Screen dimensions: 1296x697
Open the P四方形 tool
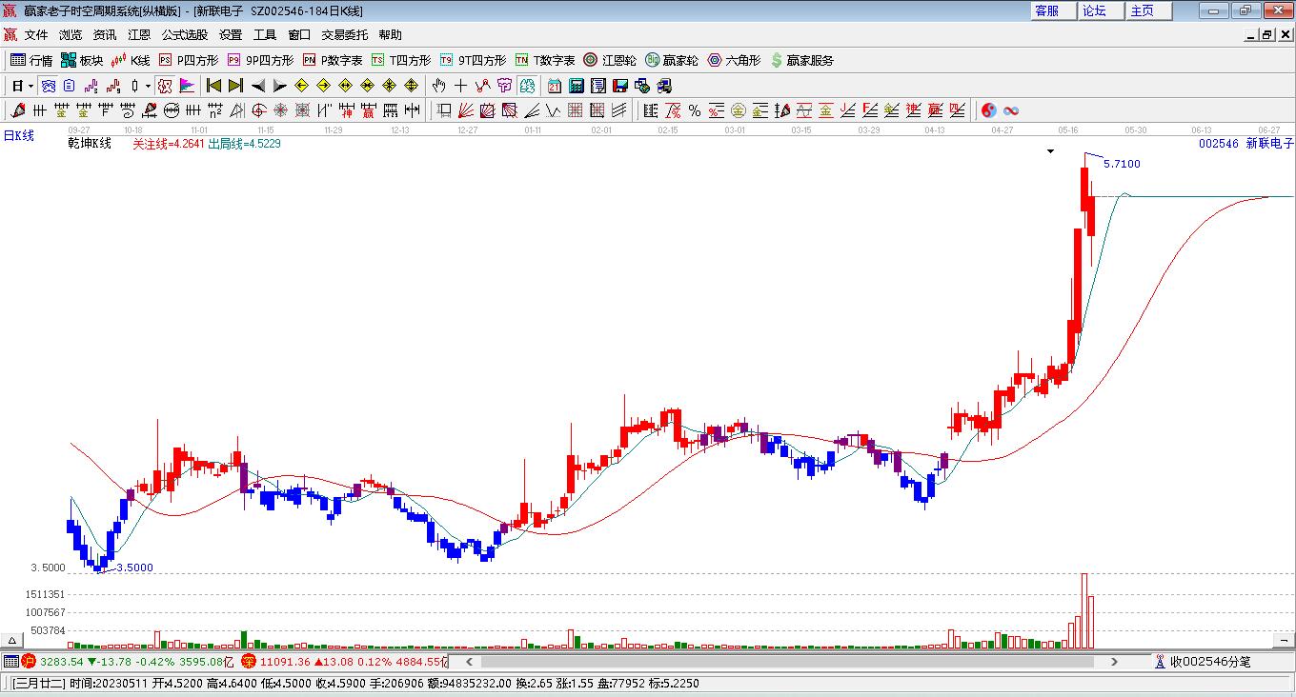[188, 60]
